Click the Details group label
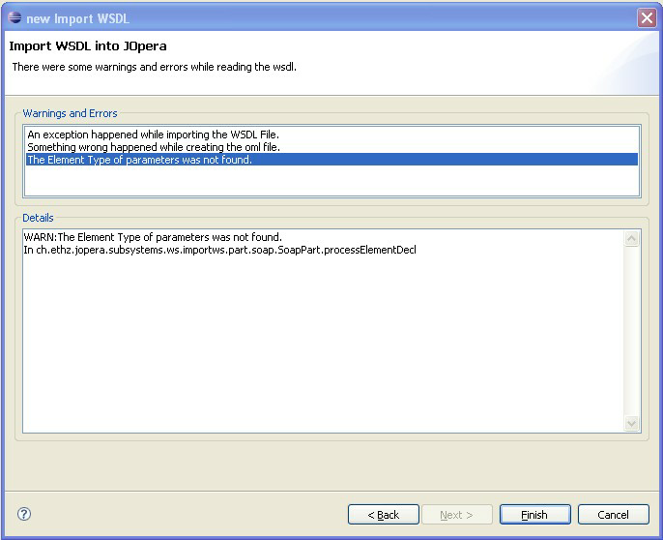 pyautogui.click(x=38, y=218)
